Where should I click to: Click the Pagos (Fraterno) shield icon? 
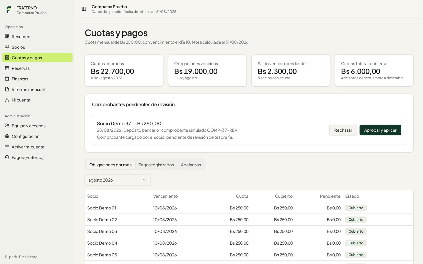pos(7,157)
